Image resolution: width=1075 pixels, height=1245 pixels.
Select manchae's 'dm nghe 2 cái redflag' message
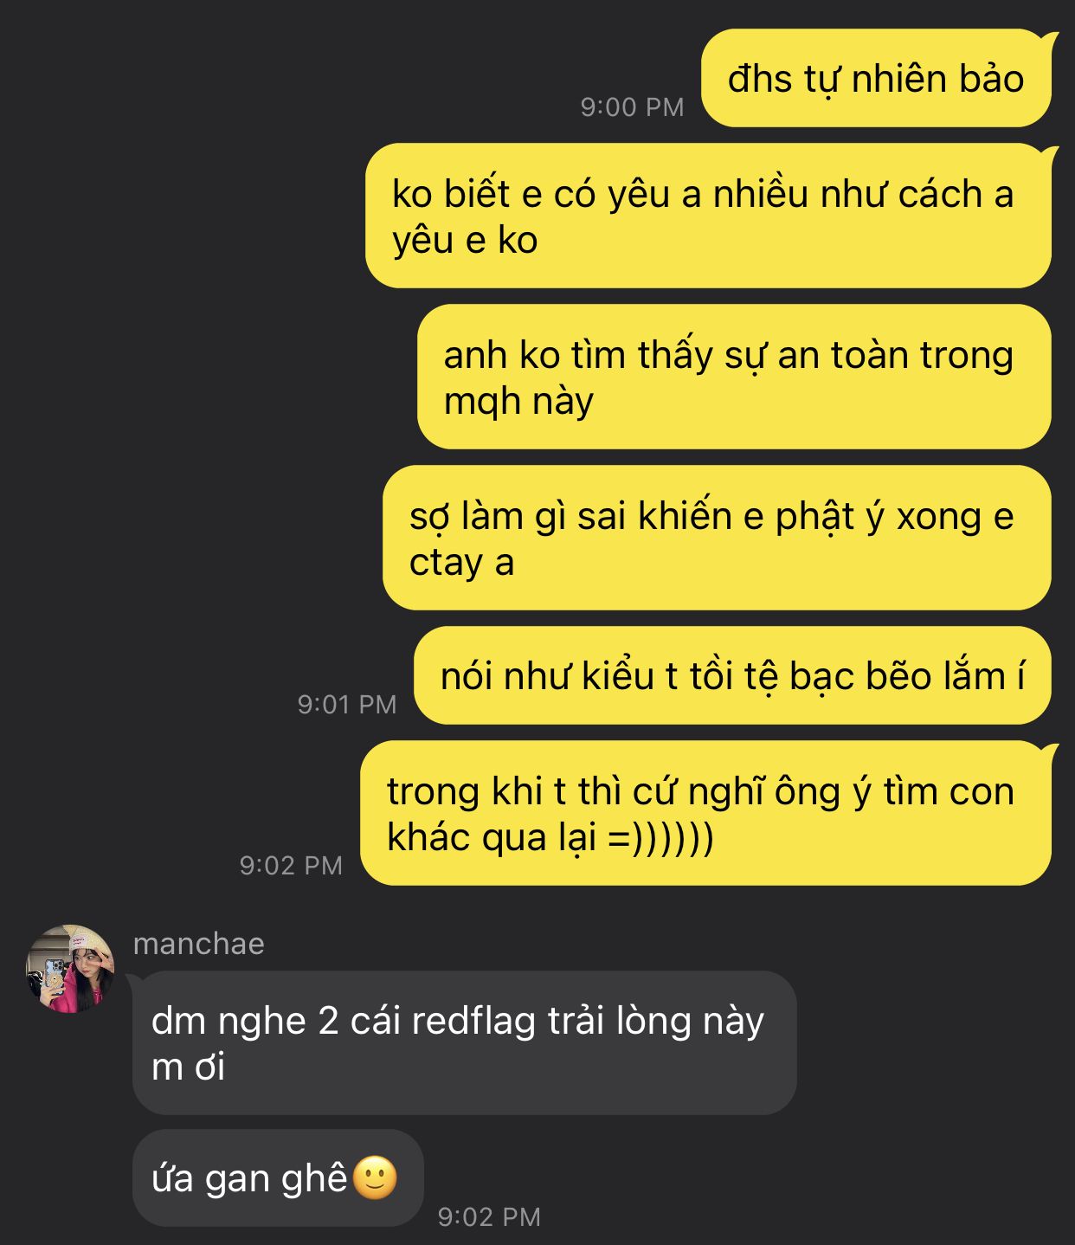464,1042
